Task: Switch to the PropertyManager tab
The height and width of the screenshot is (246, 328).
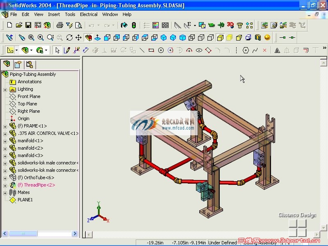Action: 18,65
